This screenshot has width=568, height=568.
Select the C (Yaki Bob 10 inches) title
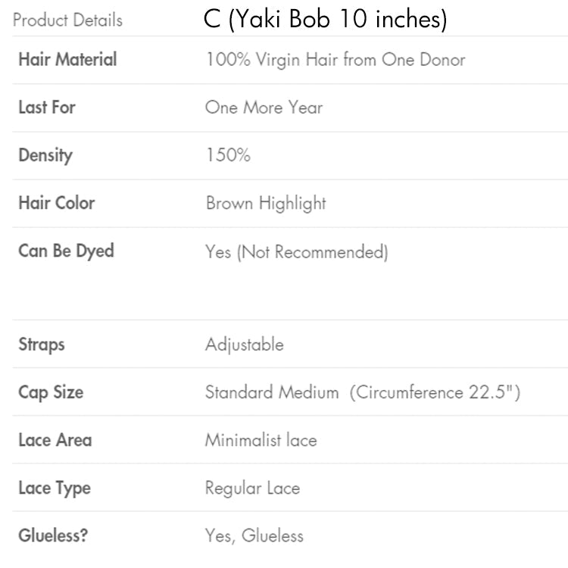(x=326, y=19)
